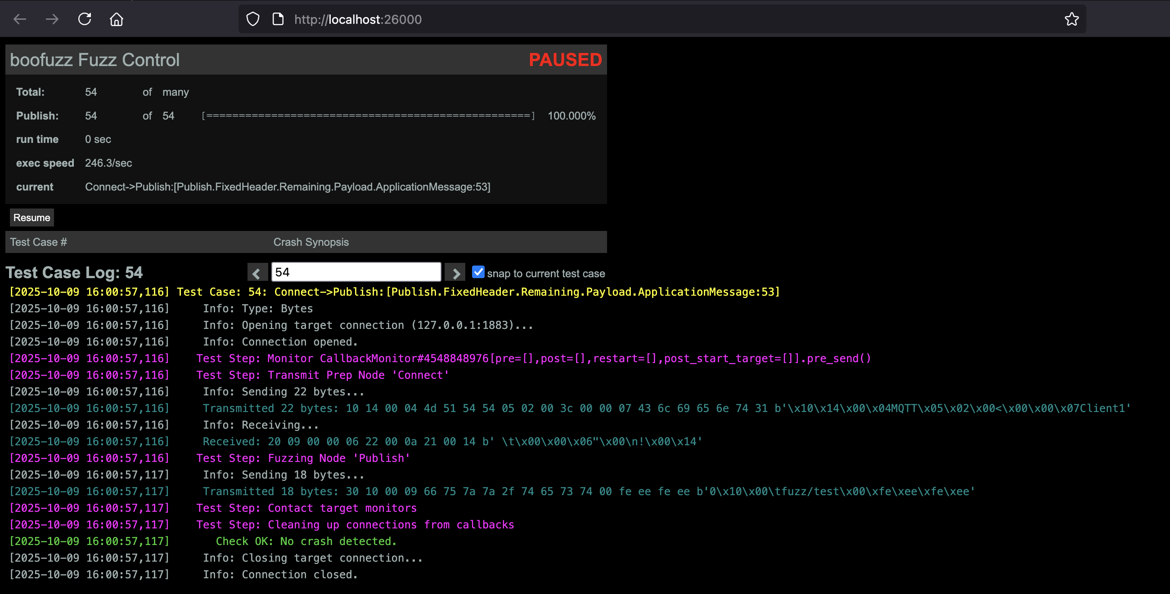Click the PAUSED status label
The image size is (1170, 594).
(x=565, y=60)
